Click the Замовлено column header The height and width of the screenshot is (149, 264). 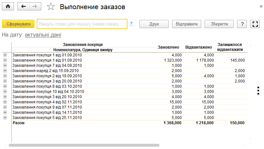[168, 47]
